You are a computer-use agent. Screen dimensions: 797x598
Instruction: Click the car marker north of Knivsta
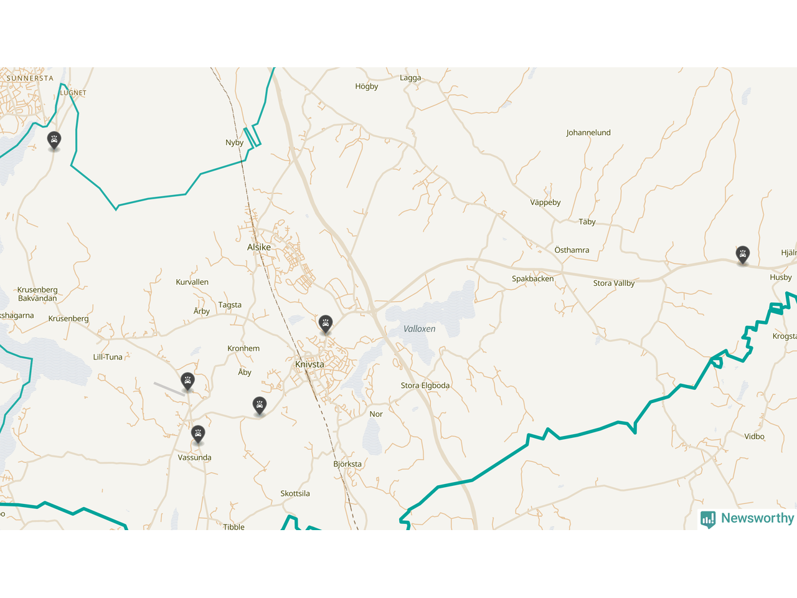coord(325,324)
